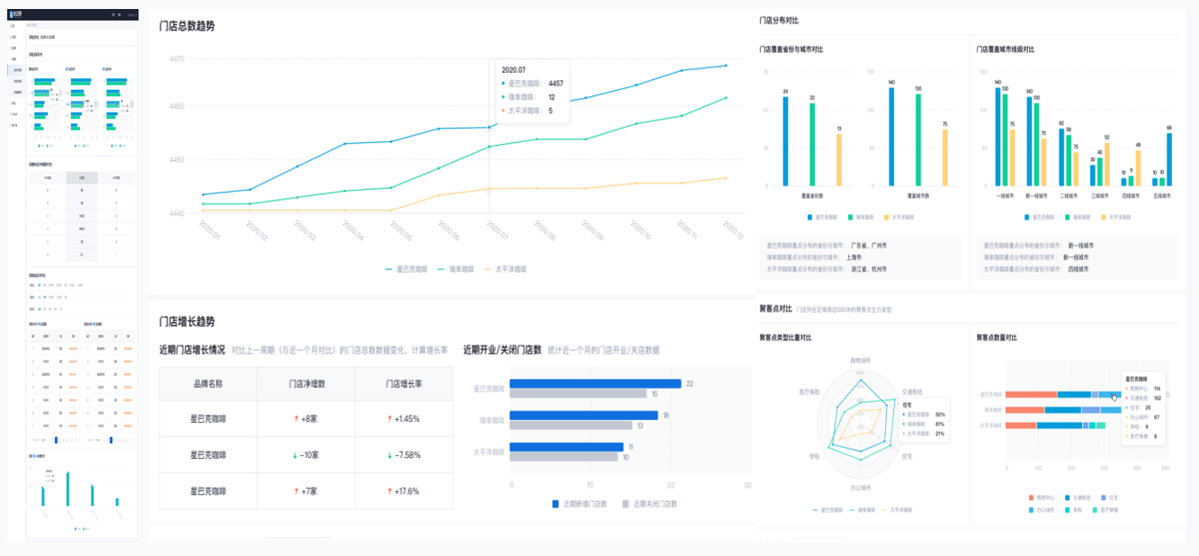
Task: Toggle 太平洋咖啡 in the radar chart legend
Action: tap(898, 510)
